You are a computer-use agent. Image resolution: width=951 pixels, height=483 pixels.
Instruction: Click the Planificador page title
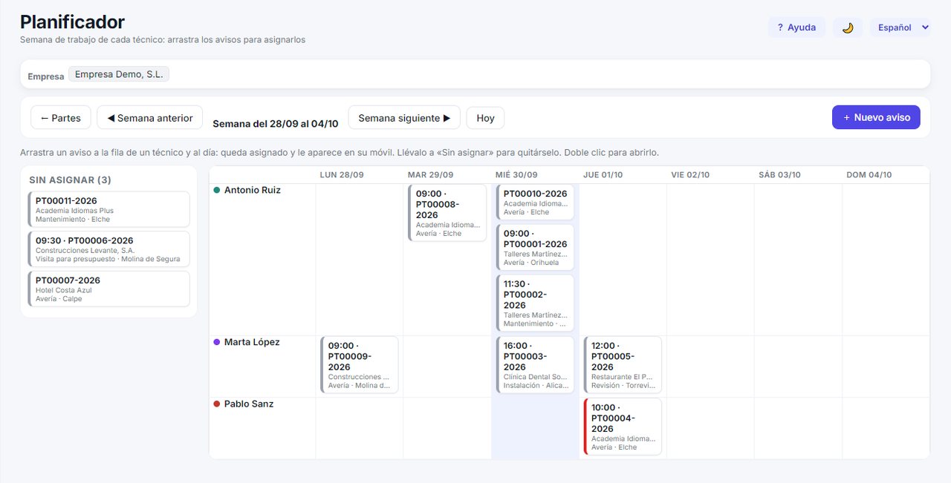(72, 22)
